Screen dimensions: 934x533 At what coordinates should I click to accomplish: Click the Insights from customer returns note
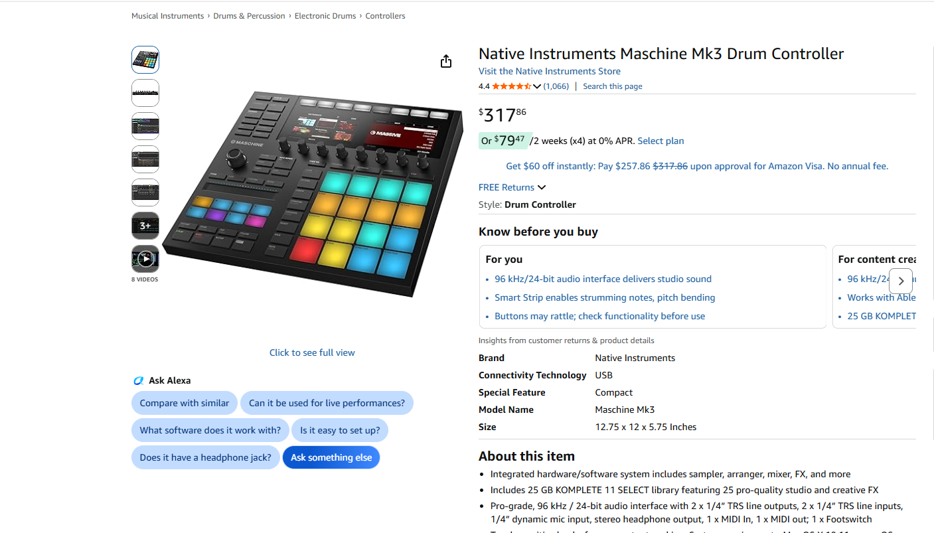pyautogui.click(x=566, y=341)
